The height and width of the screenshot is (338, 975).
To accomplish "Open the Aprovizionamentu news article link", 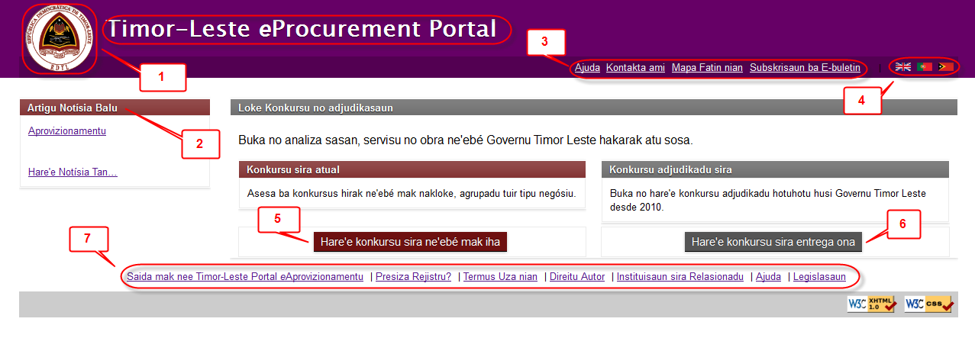I will tap(67, 130).
